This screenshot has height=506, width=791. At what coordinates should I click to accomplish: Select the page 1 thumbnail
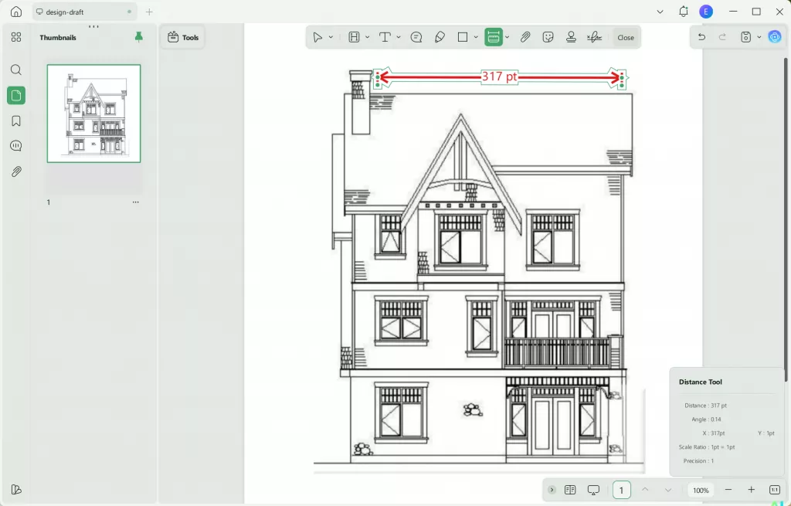pos(93,113)
